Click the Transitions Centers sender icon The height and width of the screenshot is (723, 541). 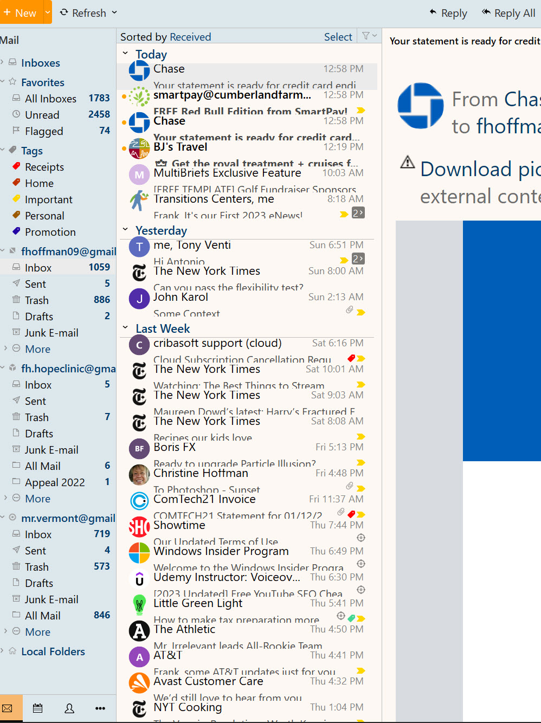point(139,201)
